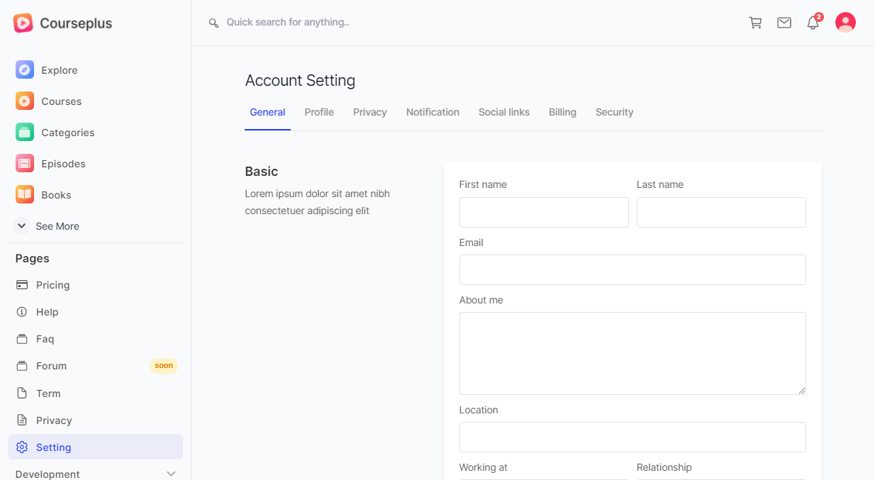Click the Books icon in sidebar

pos(25,194)
